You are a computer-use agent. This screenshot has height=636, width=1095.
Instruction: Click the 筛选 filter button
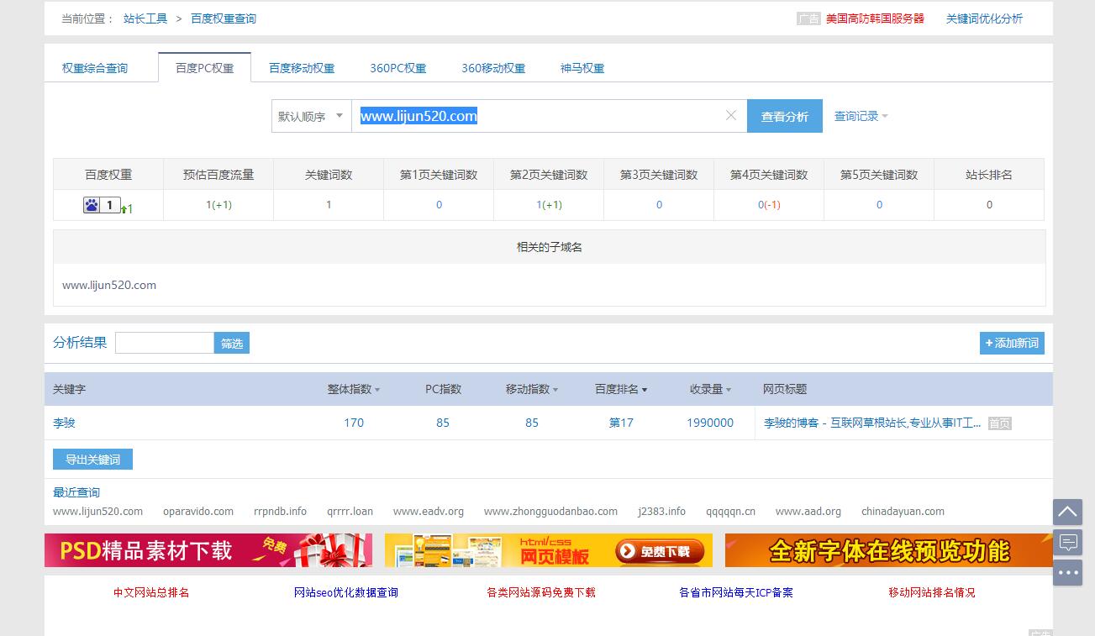pos(232,343)
